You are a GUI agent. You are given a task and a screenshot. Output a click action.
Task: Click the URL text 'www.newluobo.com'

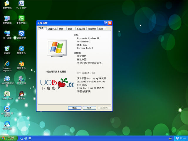coord(86,73)
